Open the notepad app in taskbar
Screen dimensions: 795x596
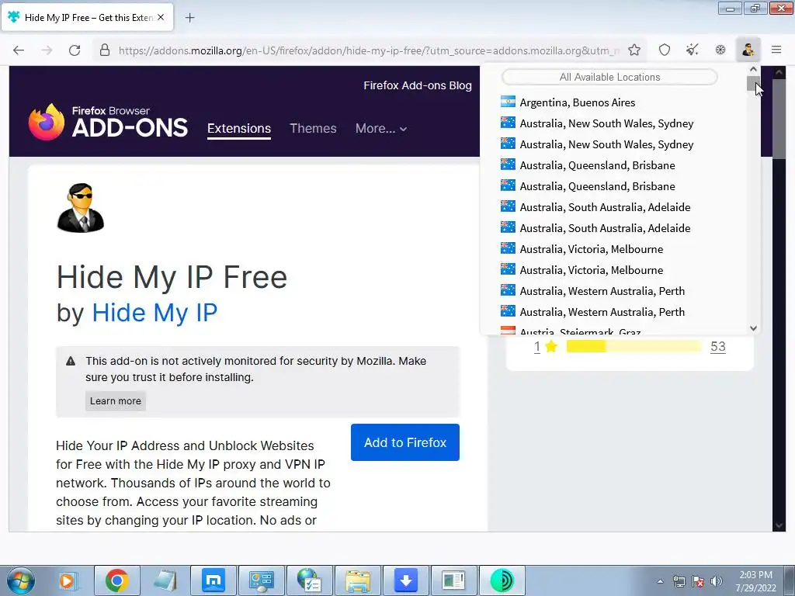pos(165,580)
